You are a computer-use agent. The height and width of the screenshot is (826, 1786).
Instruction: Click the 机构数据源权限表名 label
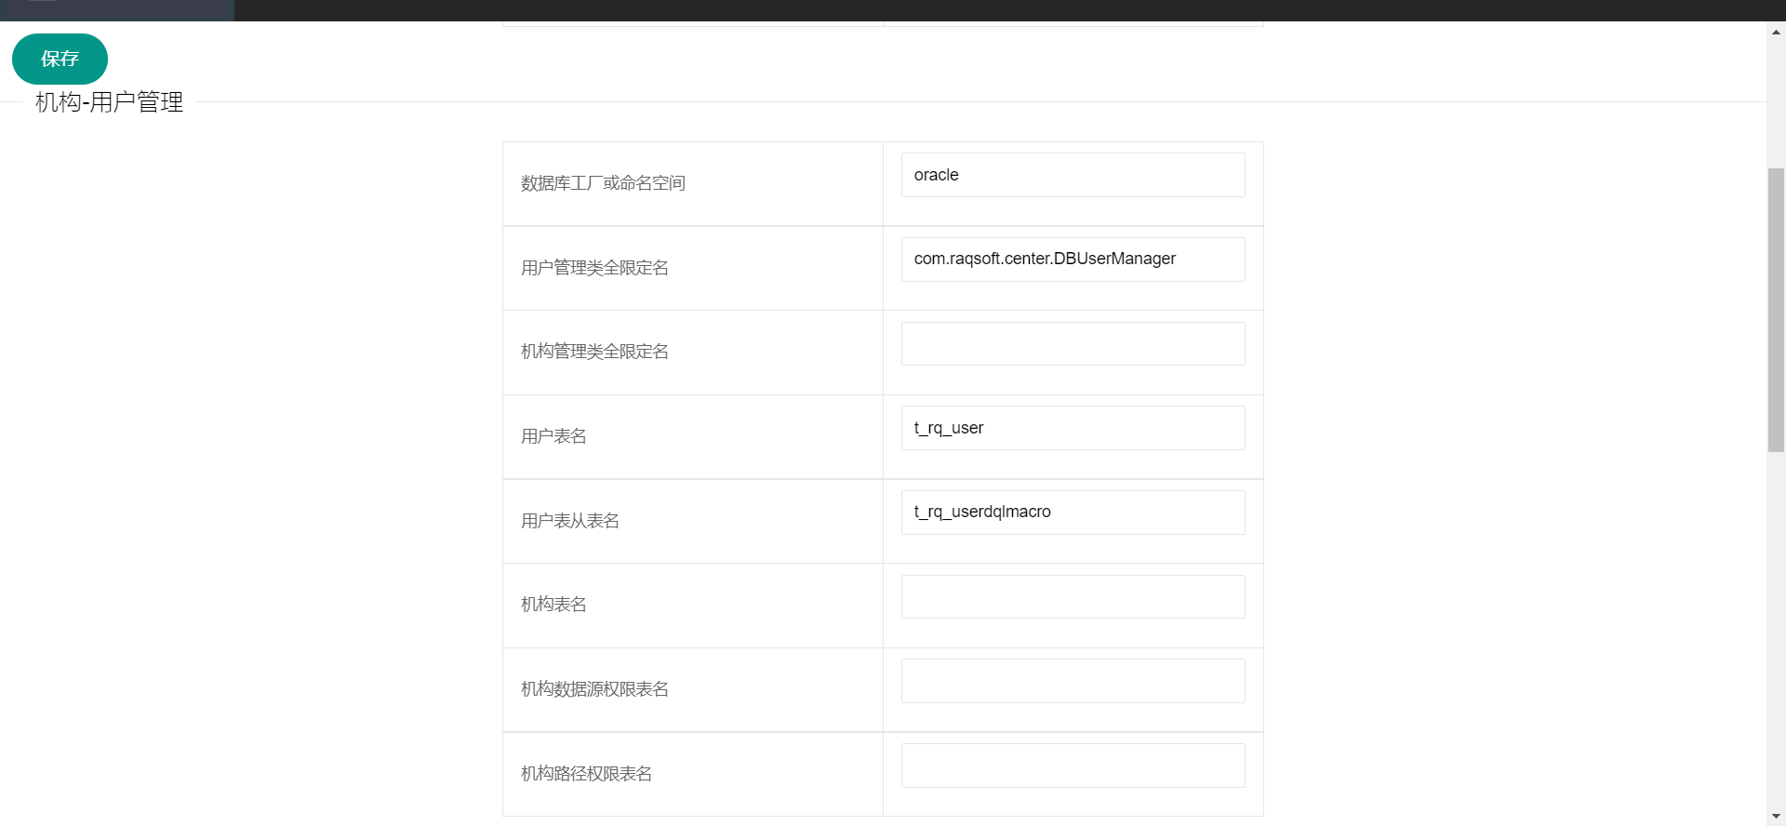tap(594, 689)
